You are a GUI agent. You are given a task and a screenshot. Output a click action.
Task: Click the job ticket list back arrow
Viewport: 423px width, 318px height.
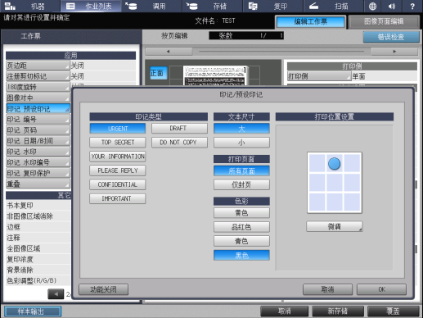[56, 294]
